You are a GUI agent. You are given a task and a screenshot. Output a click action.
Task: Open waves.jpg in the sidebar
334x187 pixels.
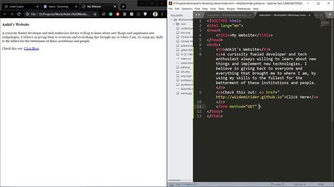[x=186, y=94]
